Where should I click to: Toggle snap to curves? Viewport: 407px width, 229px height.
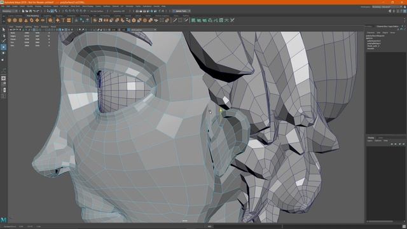pyautogui.click(x=70, y=11)
